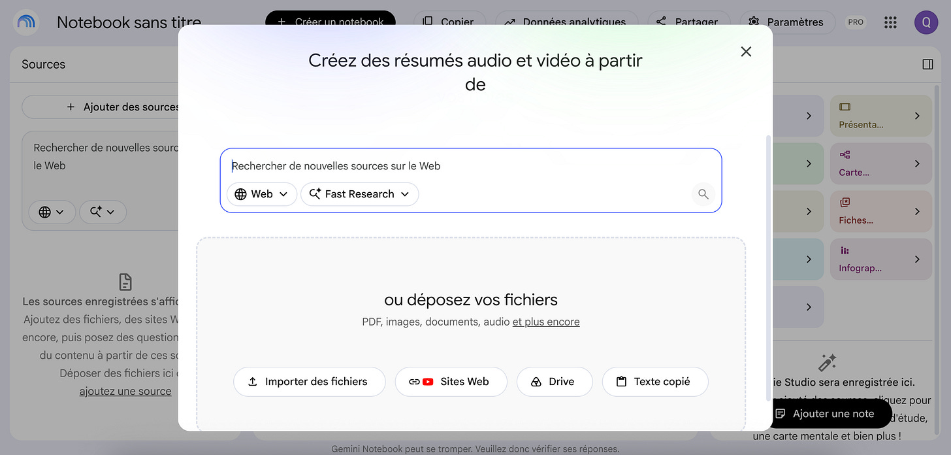The width and height of the screenshot is (951, 455).
Task: Click the sparkle search icon in Fast Research
Action: click(x=315, y=194)
